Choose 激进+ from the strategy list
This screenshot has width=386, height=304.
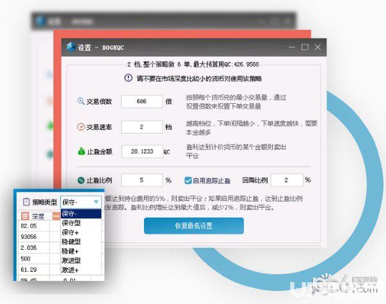pyautogui.click(x=81, y=270)
